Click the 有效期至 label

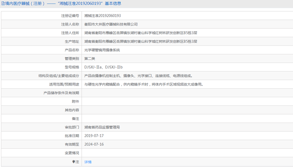click(72, 144)
